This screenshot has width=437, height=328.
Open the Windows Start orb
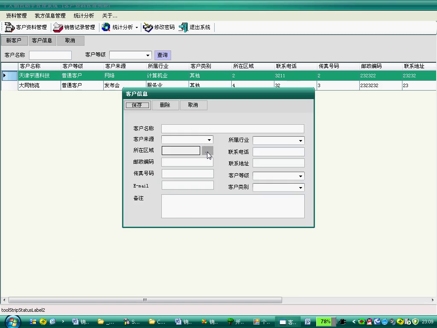click(12, 322)
